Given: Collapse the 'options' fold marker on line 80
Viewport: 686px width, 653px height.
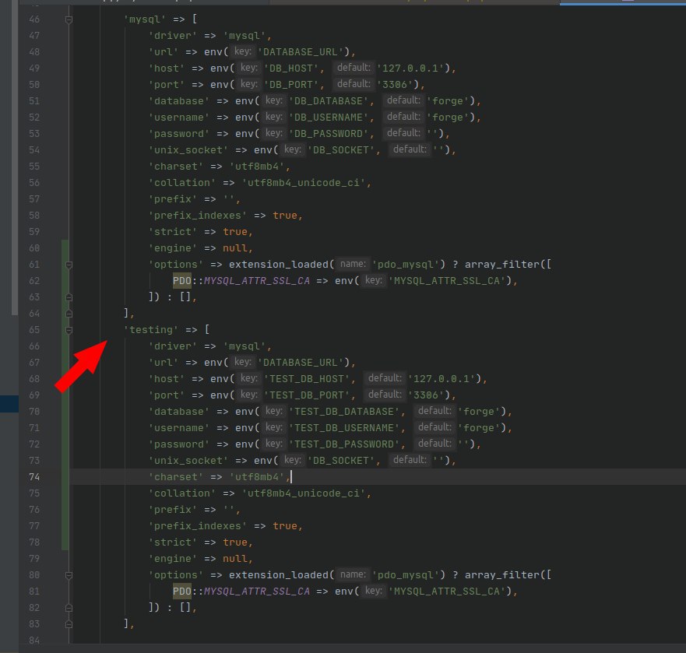Looking at the screenshot, I should pyautogui.click(x=69, y=575).
